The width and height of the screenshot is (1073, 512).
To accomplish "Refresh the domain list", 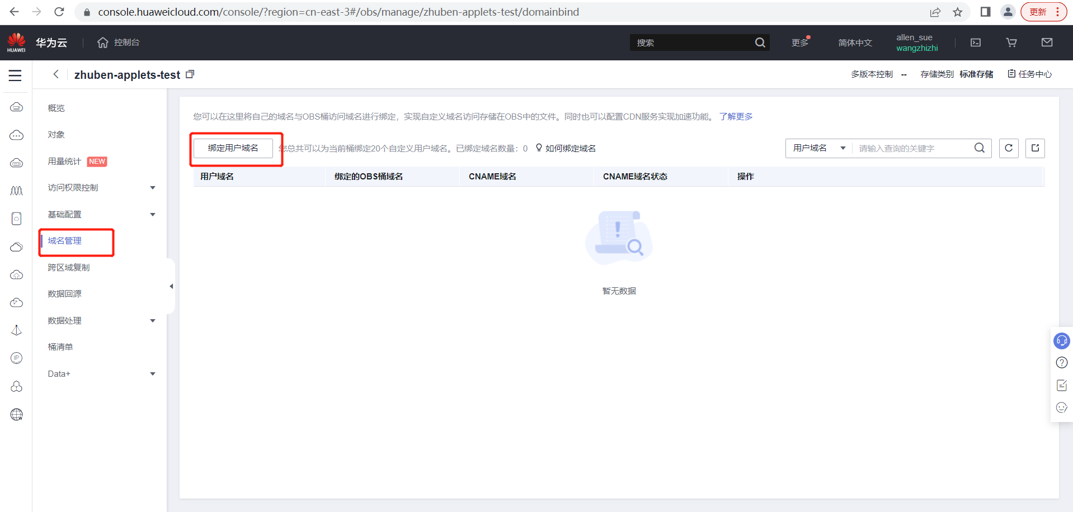I will tap(1009, 148).
